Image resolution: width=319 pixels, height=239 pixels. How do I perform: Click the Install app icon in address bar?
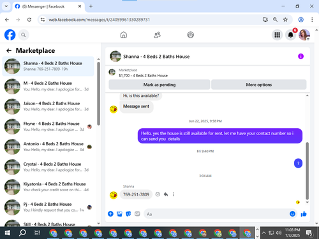pos(265,20)
